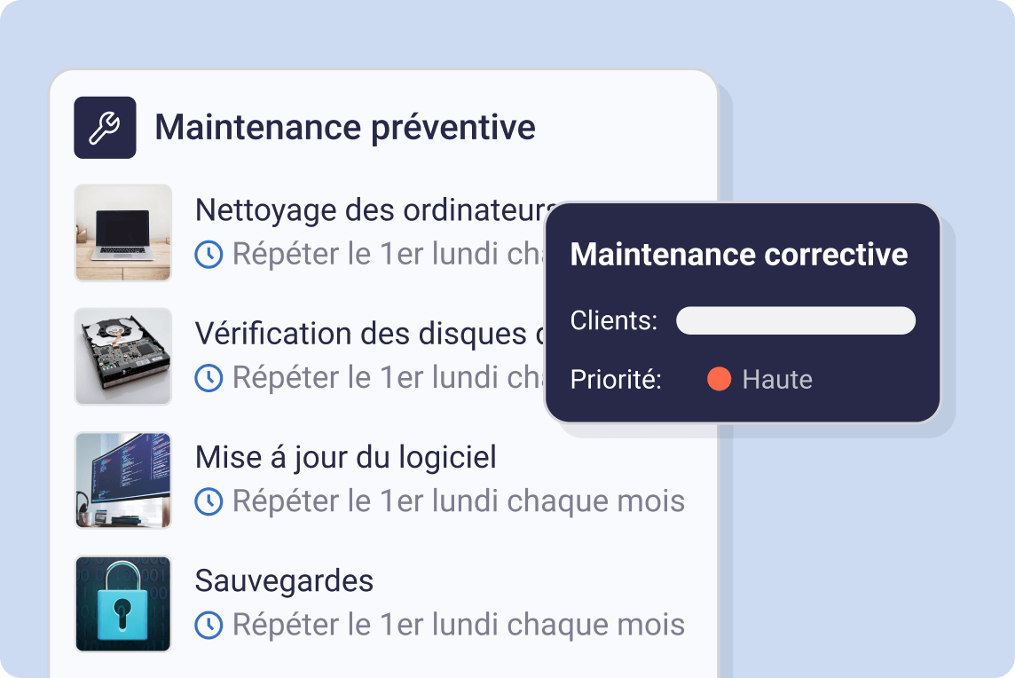
Task: Select clock icon under Vérification des disques
Action: (x=209, y=378)
